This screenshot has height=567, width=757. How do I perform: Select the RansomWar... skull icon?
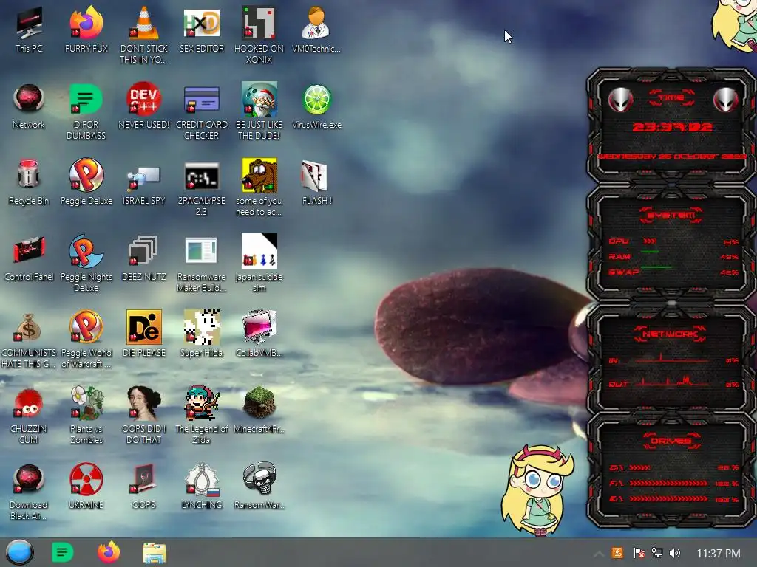click(x=259, y=486)
